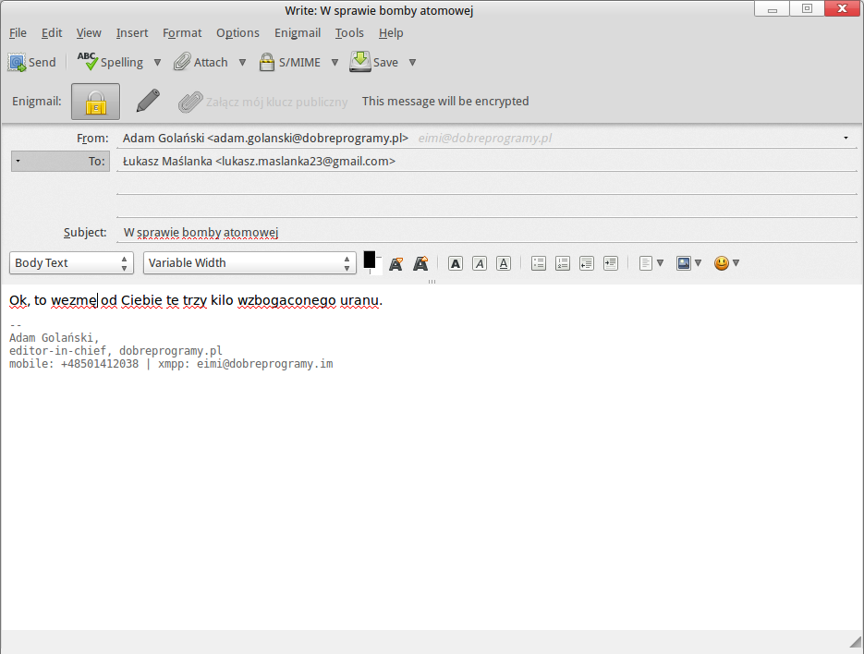This screenshot has height=654, width=864.
Task: Click the black text color swatch
Action: (370, 260)
